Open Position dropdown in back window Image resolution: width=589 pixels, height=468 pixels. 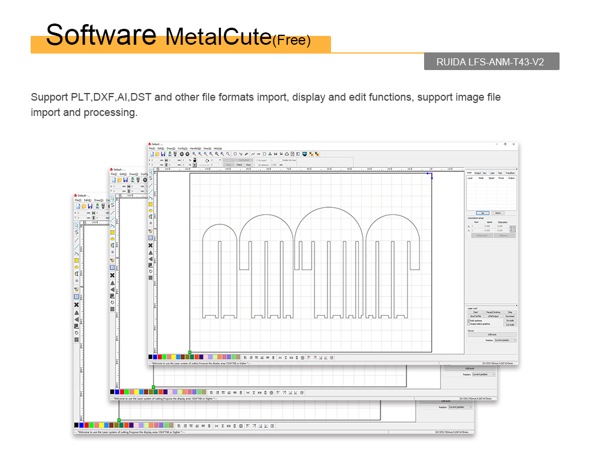460,407
